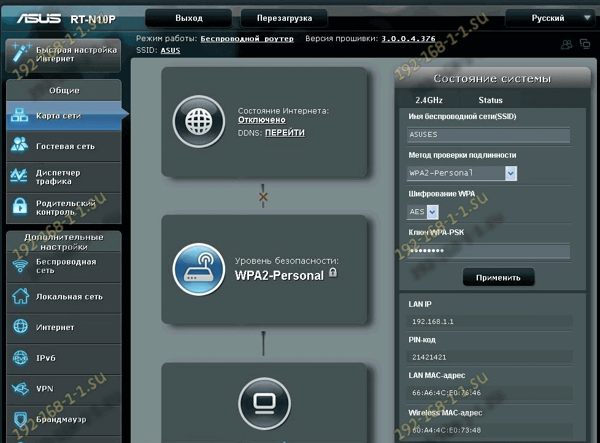
Task: Click the wireless router icon in network map
Action: [199, 269]
